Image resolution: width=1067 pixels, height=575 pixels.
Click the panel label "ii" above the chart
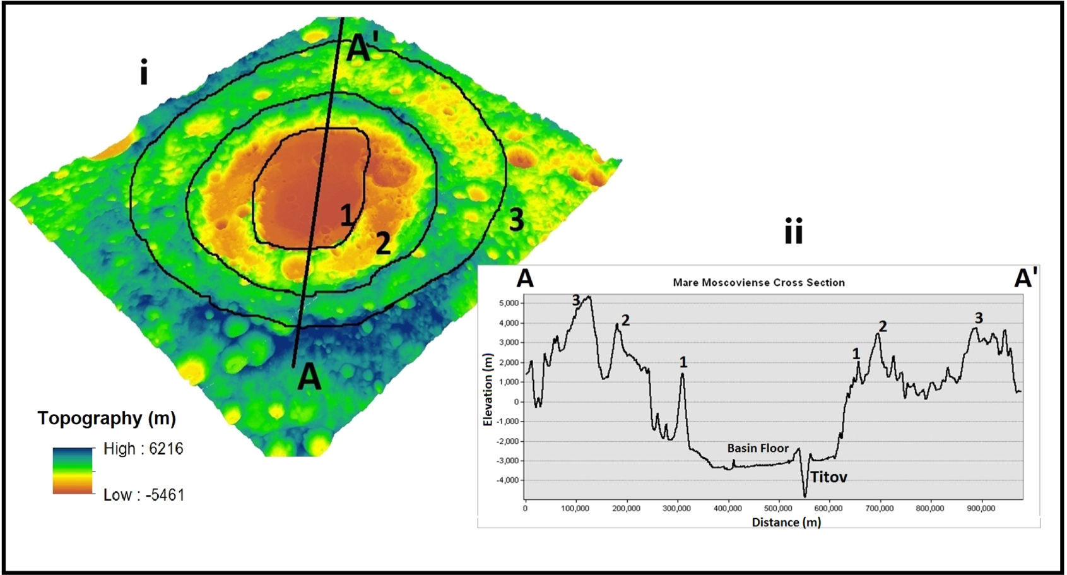(793, 232)
